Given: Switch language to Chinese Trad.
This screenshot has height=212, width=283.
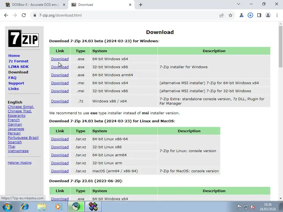Looking at the screenshot, I should pyautogui.click(x=20, y=111).
